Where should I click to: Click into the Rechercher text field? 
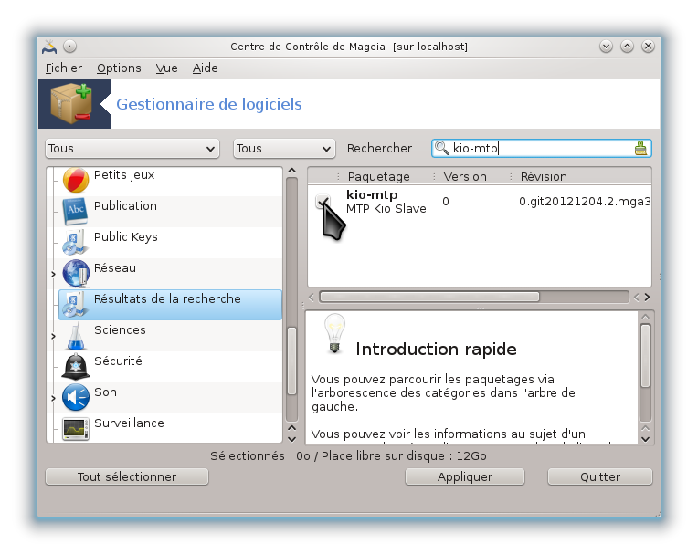[541, 148]
